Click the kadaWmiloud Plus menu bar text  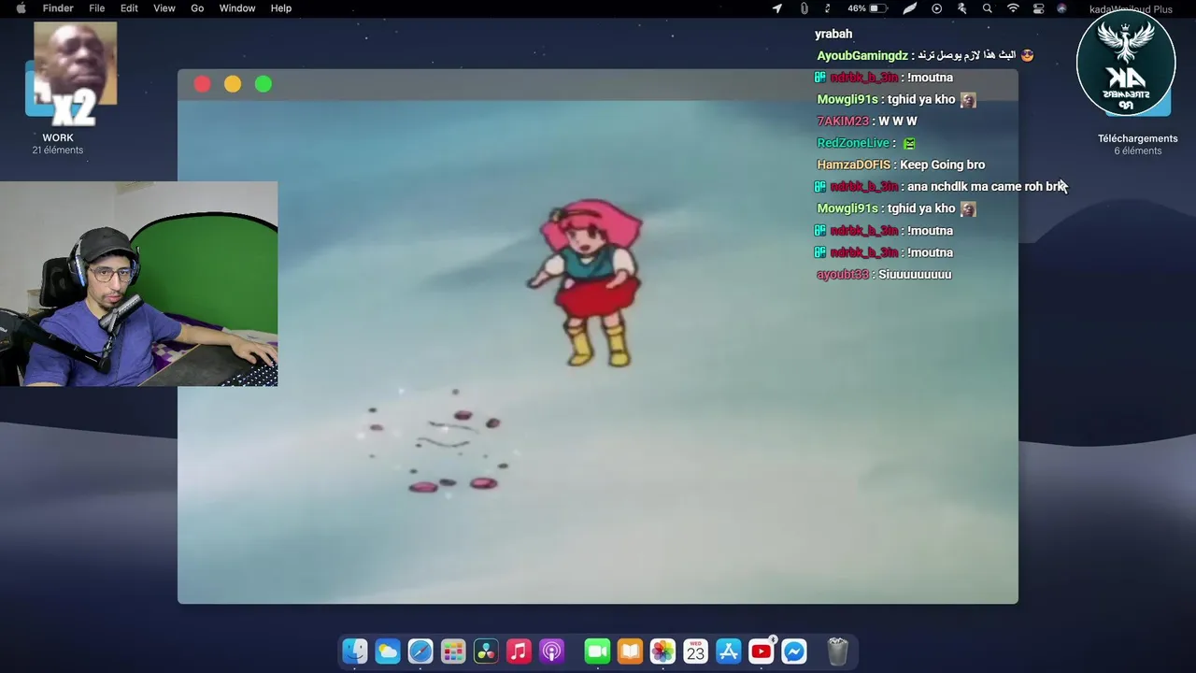click(x=1131, y=9)
